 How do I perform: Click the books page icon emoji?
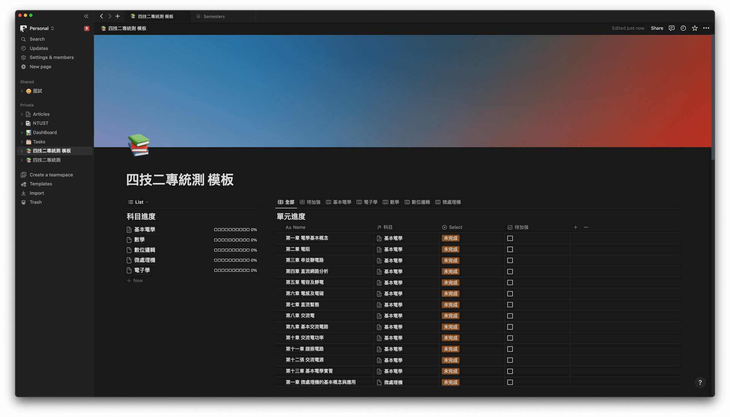click(x=139, y=145)
